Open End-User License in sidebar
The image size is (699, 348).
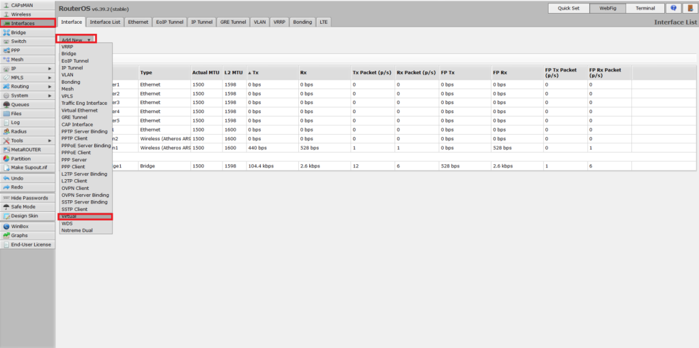[x=27, y=244]
